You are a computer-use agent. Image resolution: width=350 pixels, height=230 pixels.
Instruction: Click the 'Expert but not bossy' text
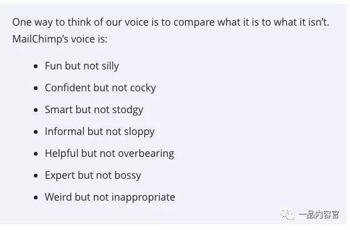point(93,176)
